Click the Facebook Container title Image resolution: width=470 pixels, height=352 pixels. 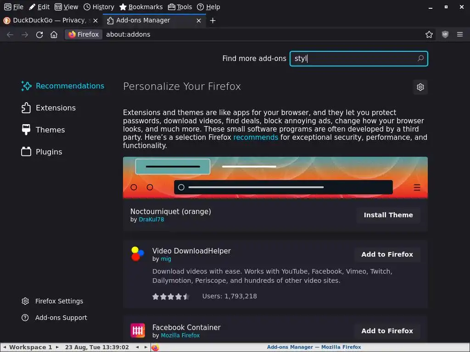pos(186,327)
